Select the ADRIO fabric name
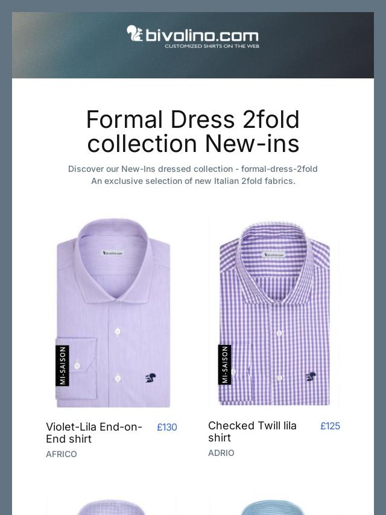Viewport: 386px width, 515px height. (x=221, y=453)
